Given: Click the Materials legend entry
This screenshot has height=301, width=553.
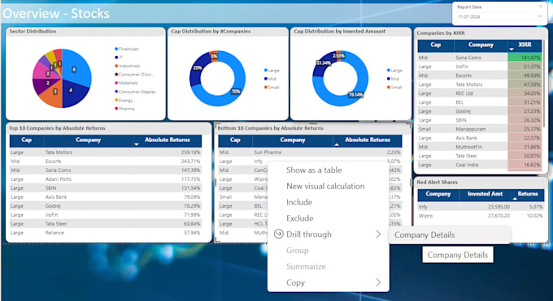Looking at the screenshot, I should pos(126,83).
